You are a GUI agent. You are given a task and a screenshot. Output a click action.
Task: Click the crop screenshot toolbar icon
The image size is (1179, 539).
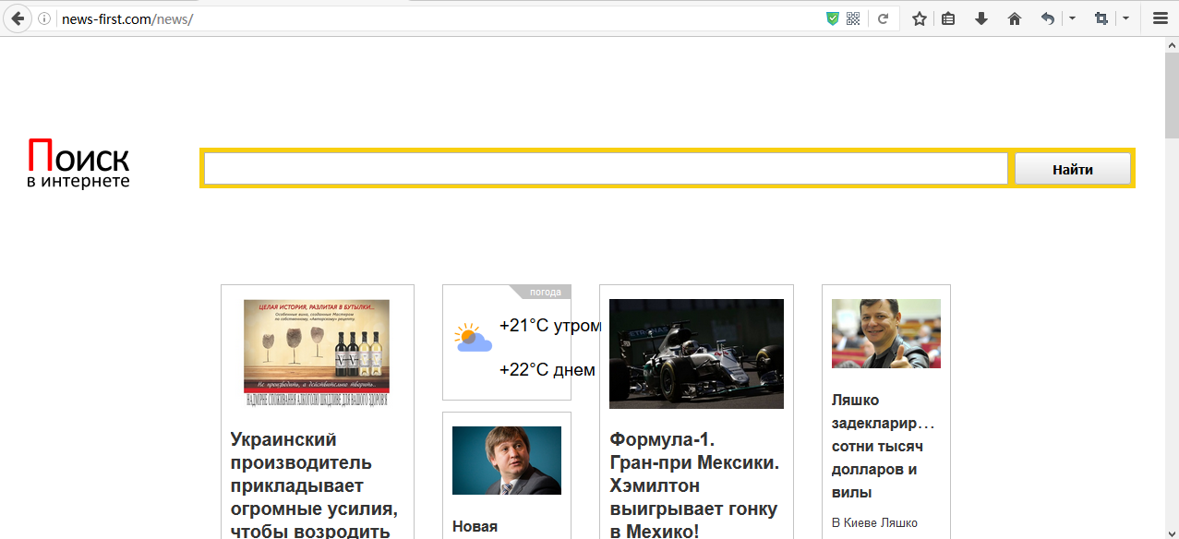click(1101, 18)
